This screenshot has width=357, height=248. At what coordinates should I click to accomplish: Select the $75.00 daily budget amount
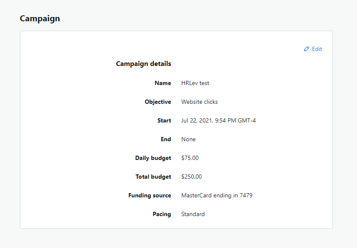pos(190,158)
